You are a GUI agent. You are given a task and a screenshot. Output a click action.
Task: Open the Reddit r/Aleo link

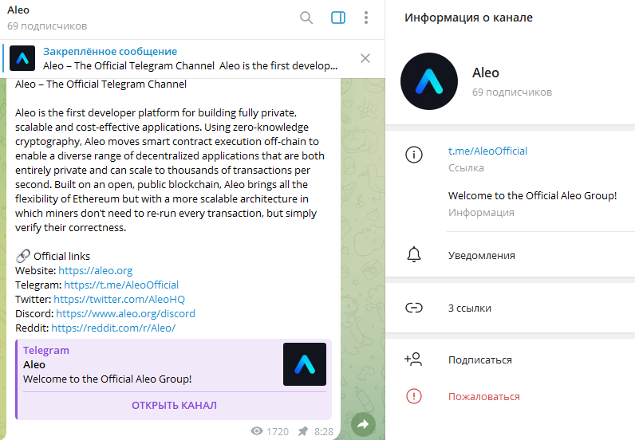click(113, 328)
